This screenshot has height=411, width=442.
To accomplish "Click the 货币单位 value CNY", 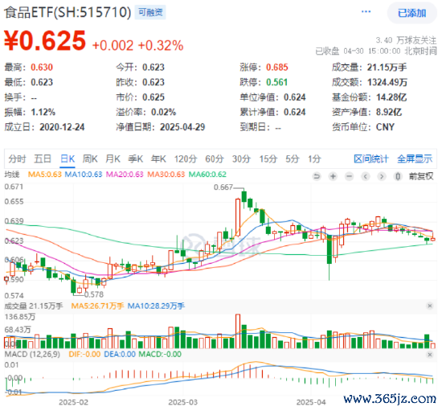I will point(385,127).
